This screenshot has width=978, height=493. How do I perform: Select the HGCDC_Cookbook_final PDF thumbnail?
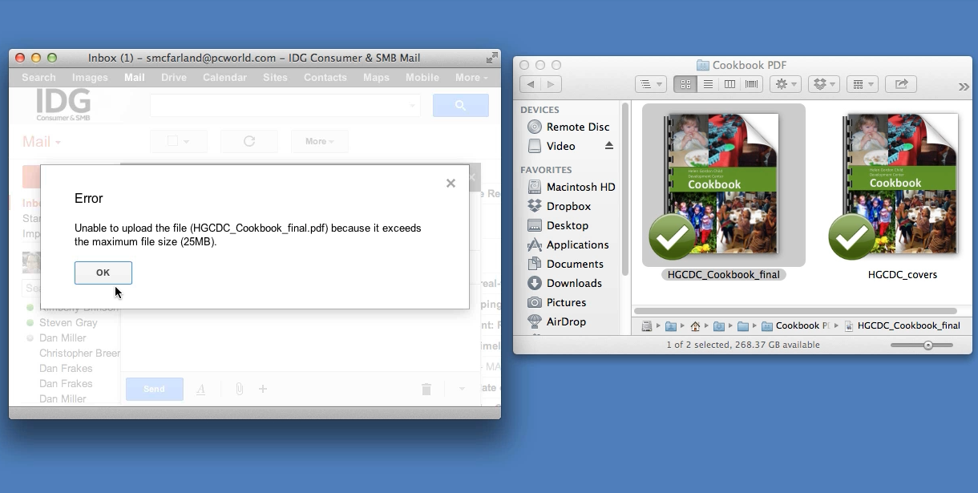pos(722,186)
